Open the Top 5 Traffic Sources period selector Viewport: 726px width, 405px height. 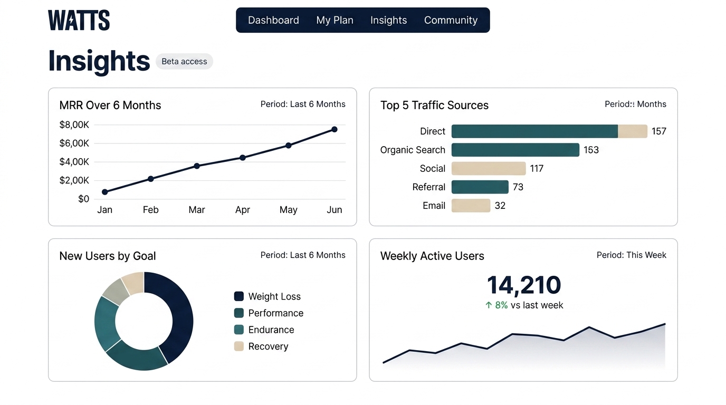coord(635,104)
